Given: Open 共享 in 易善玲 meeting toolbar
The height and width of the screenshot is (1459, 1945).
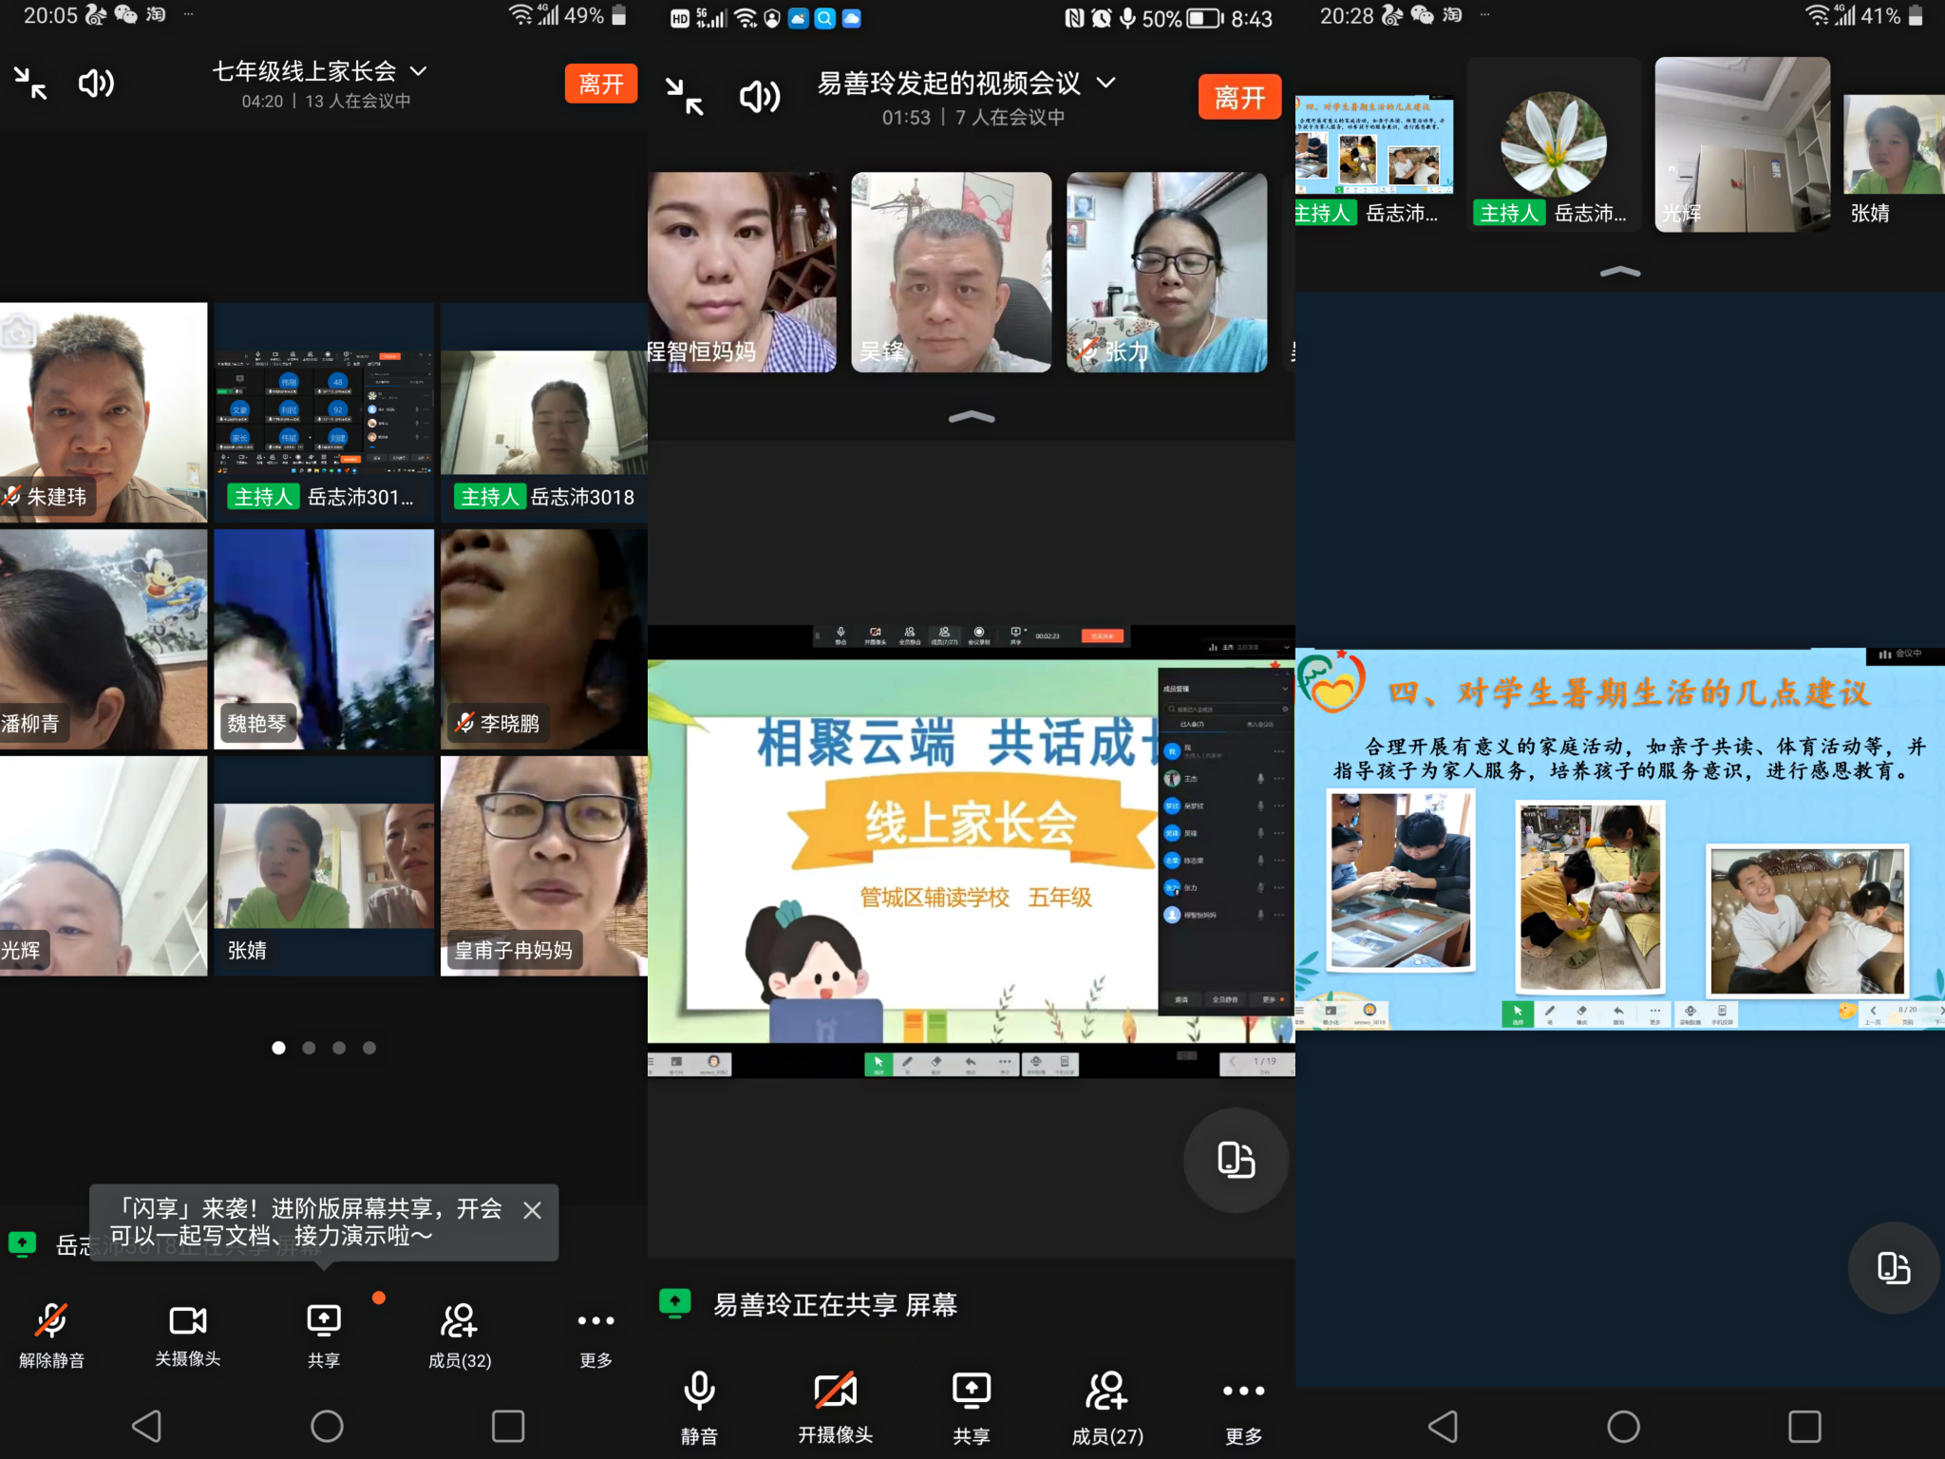Looking at the screenshot, I should click(x=972, y=1408).
